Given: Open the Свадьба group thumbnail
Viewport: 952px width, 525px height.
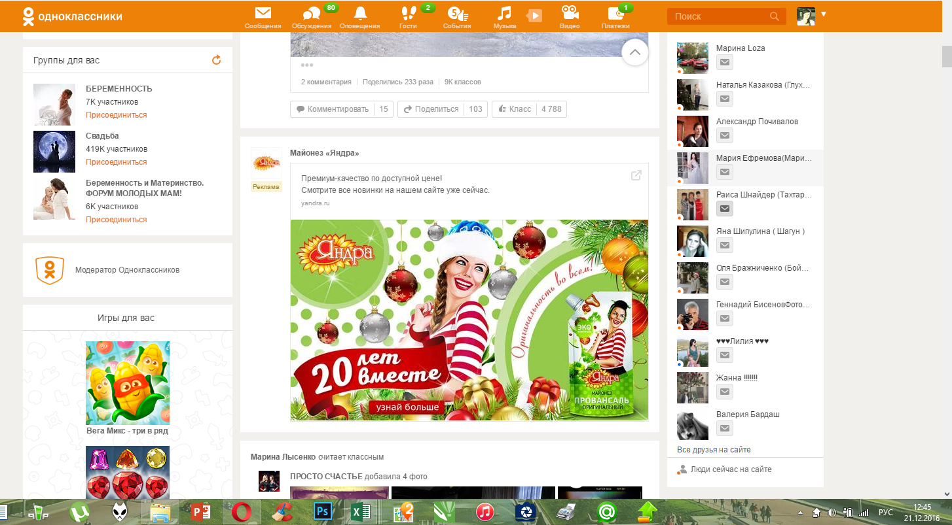Looking at the screenshot, I should click(x=54, y=152).
